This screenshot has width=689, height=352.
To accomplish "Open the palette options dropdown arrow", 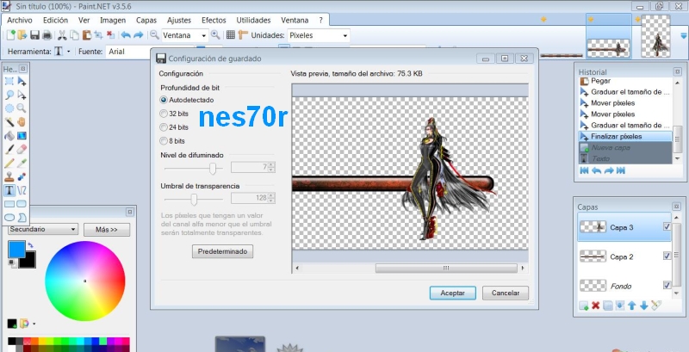I will [34, 324].
